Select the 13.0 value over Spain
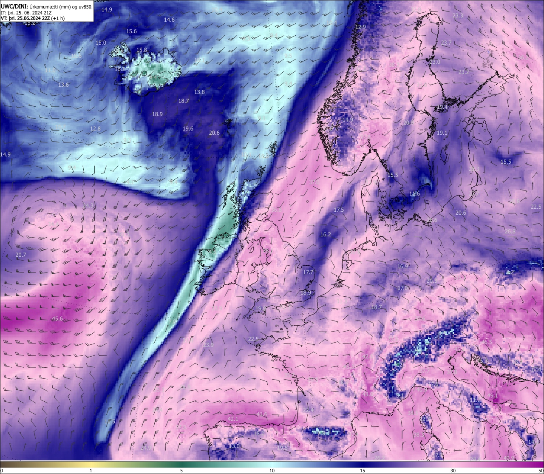Image resolution: width=544 pixels, height=474 pixels. (235, 446)
